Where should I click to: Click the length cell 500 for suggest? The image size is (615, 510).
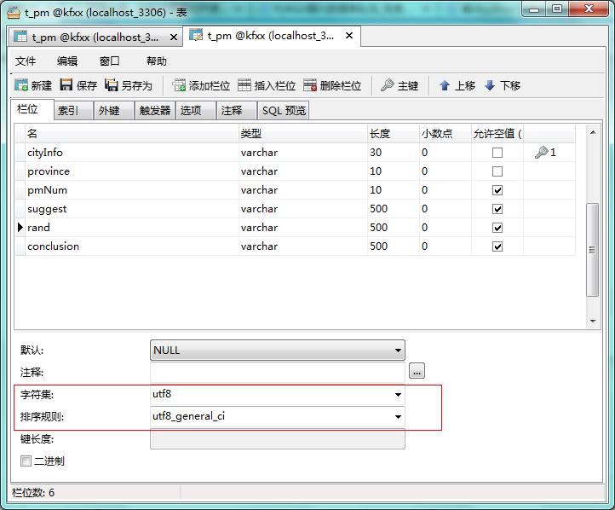pyautogui.click(x=393, y=209)
